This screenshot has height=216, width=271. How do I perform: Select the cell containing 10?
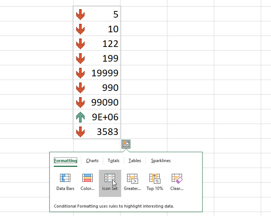coord(97,29)
